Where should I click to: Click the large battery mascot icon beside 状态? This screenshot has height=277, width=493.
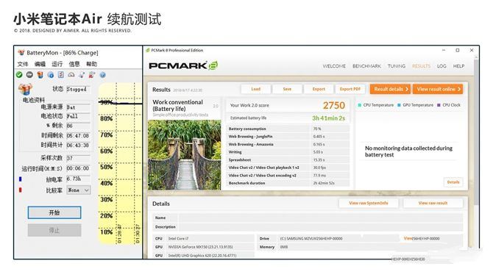point(25,89)
